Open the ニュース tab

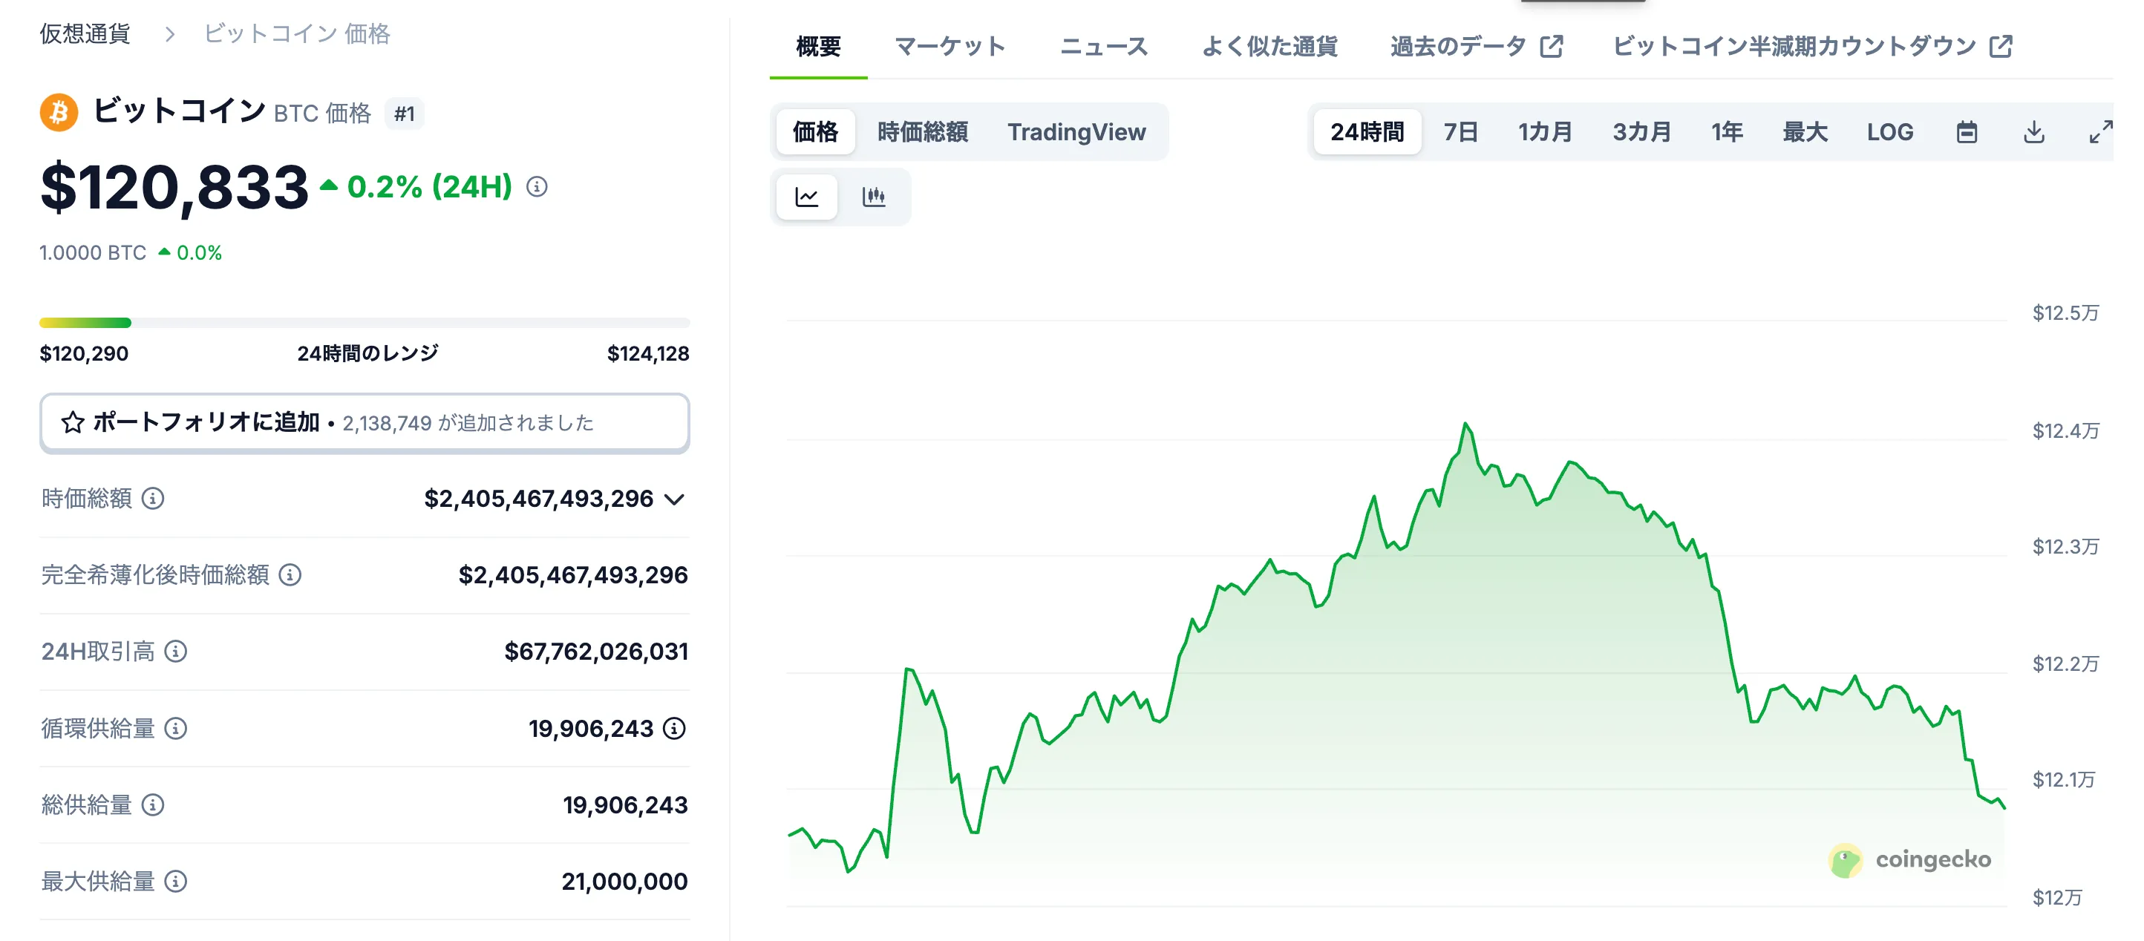[x=1104, y=47]
